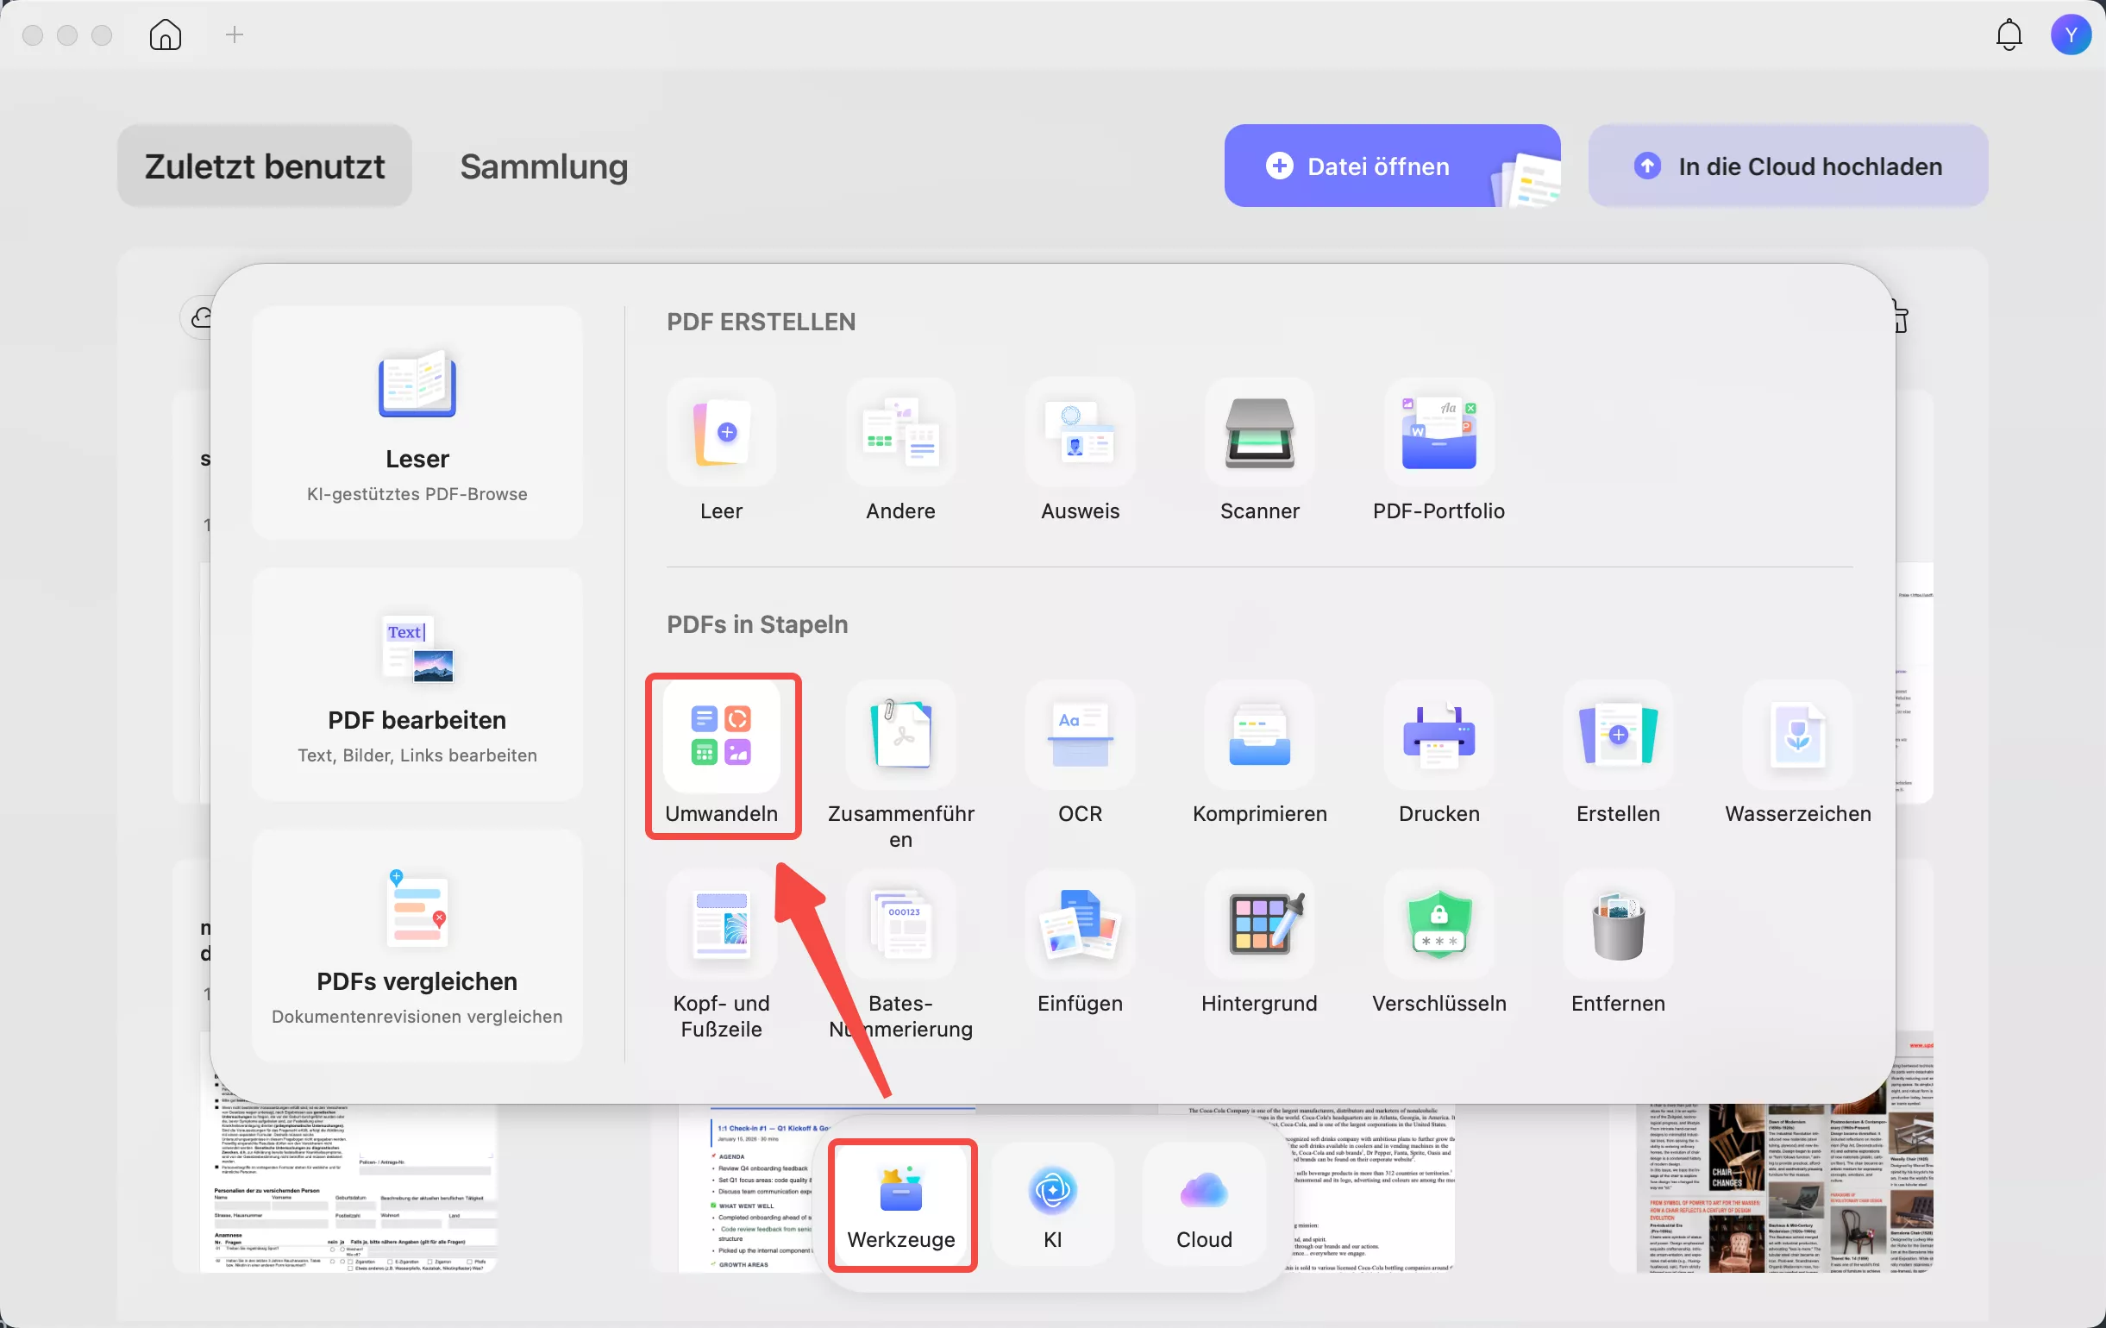Launch the Umwandeln batch tool
This screenshot has width=2106, height=1328.
tap(721, 754)
